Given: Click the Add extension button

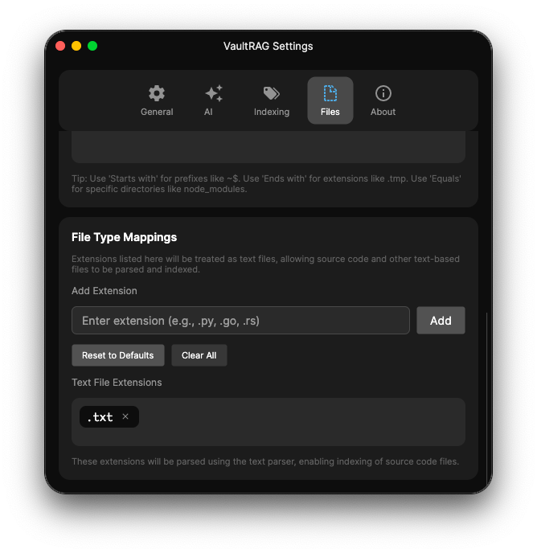Looking at the screenshot, I should click(441, 320).
